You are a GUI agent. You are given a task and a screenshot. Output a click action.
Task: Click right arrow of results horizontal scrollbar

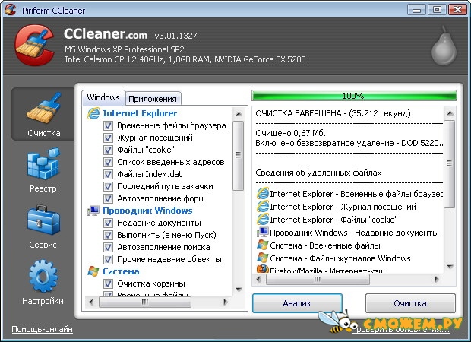click(x=437, y=280)
